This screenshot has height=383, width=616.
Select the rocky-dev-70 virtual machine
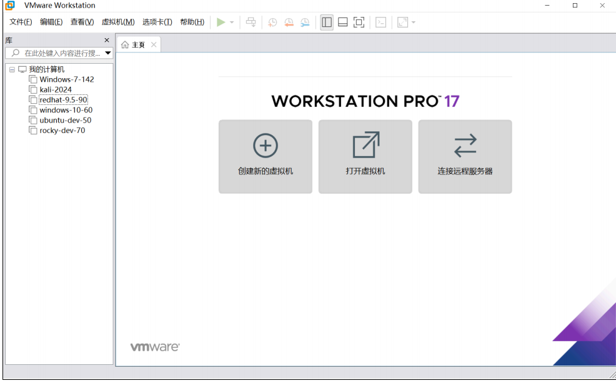point(62,131)
